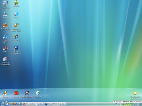Click the Firefox quick launch icon
This screenshot has height=106, width=142.
click(x=16, y=104)
